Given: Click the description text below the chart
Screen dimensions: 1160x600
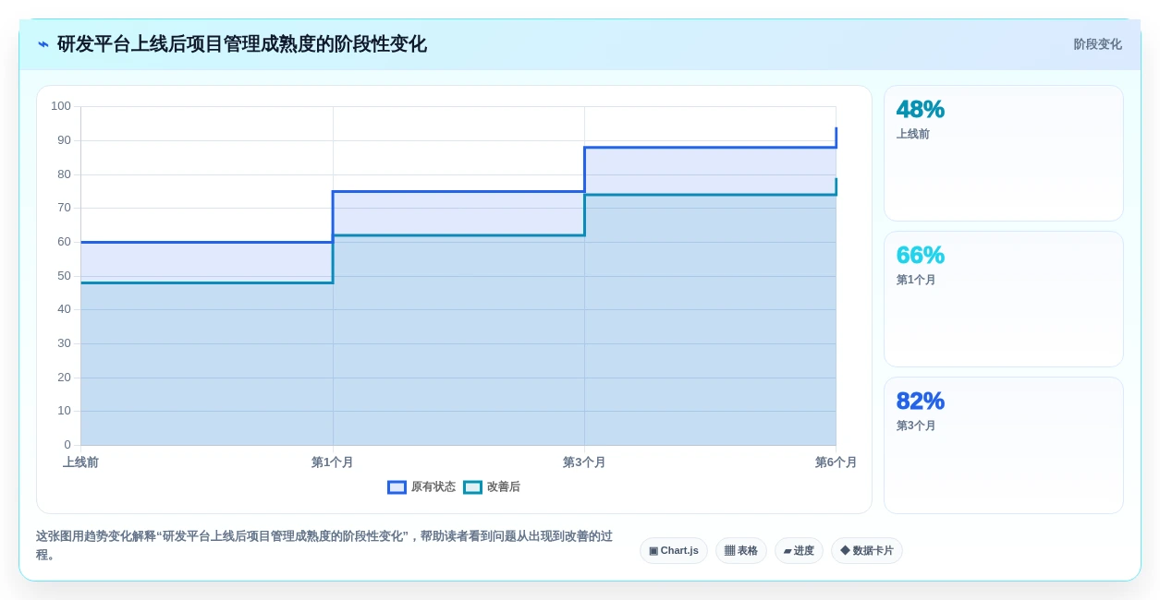Looking at the screenshot, I should [324, 546].
